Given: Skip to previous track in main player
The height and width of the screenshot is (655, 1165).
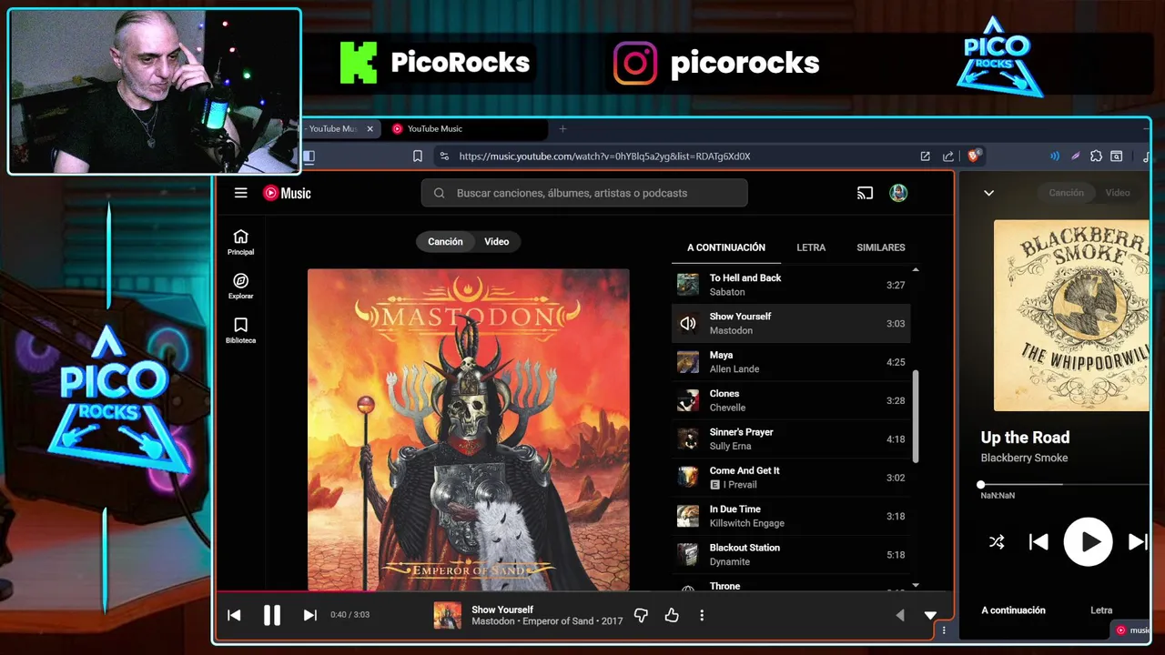Looking at the screenshot, I should pos(234,615).
